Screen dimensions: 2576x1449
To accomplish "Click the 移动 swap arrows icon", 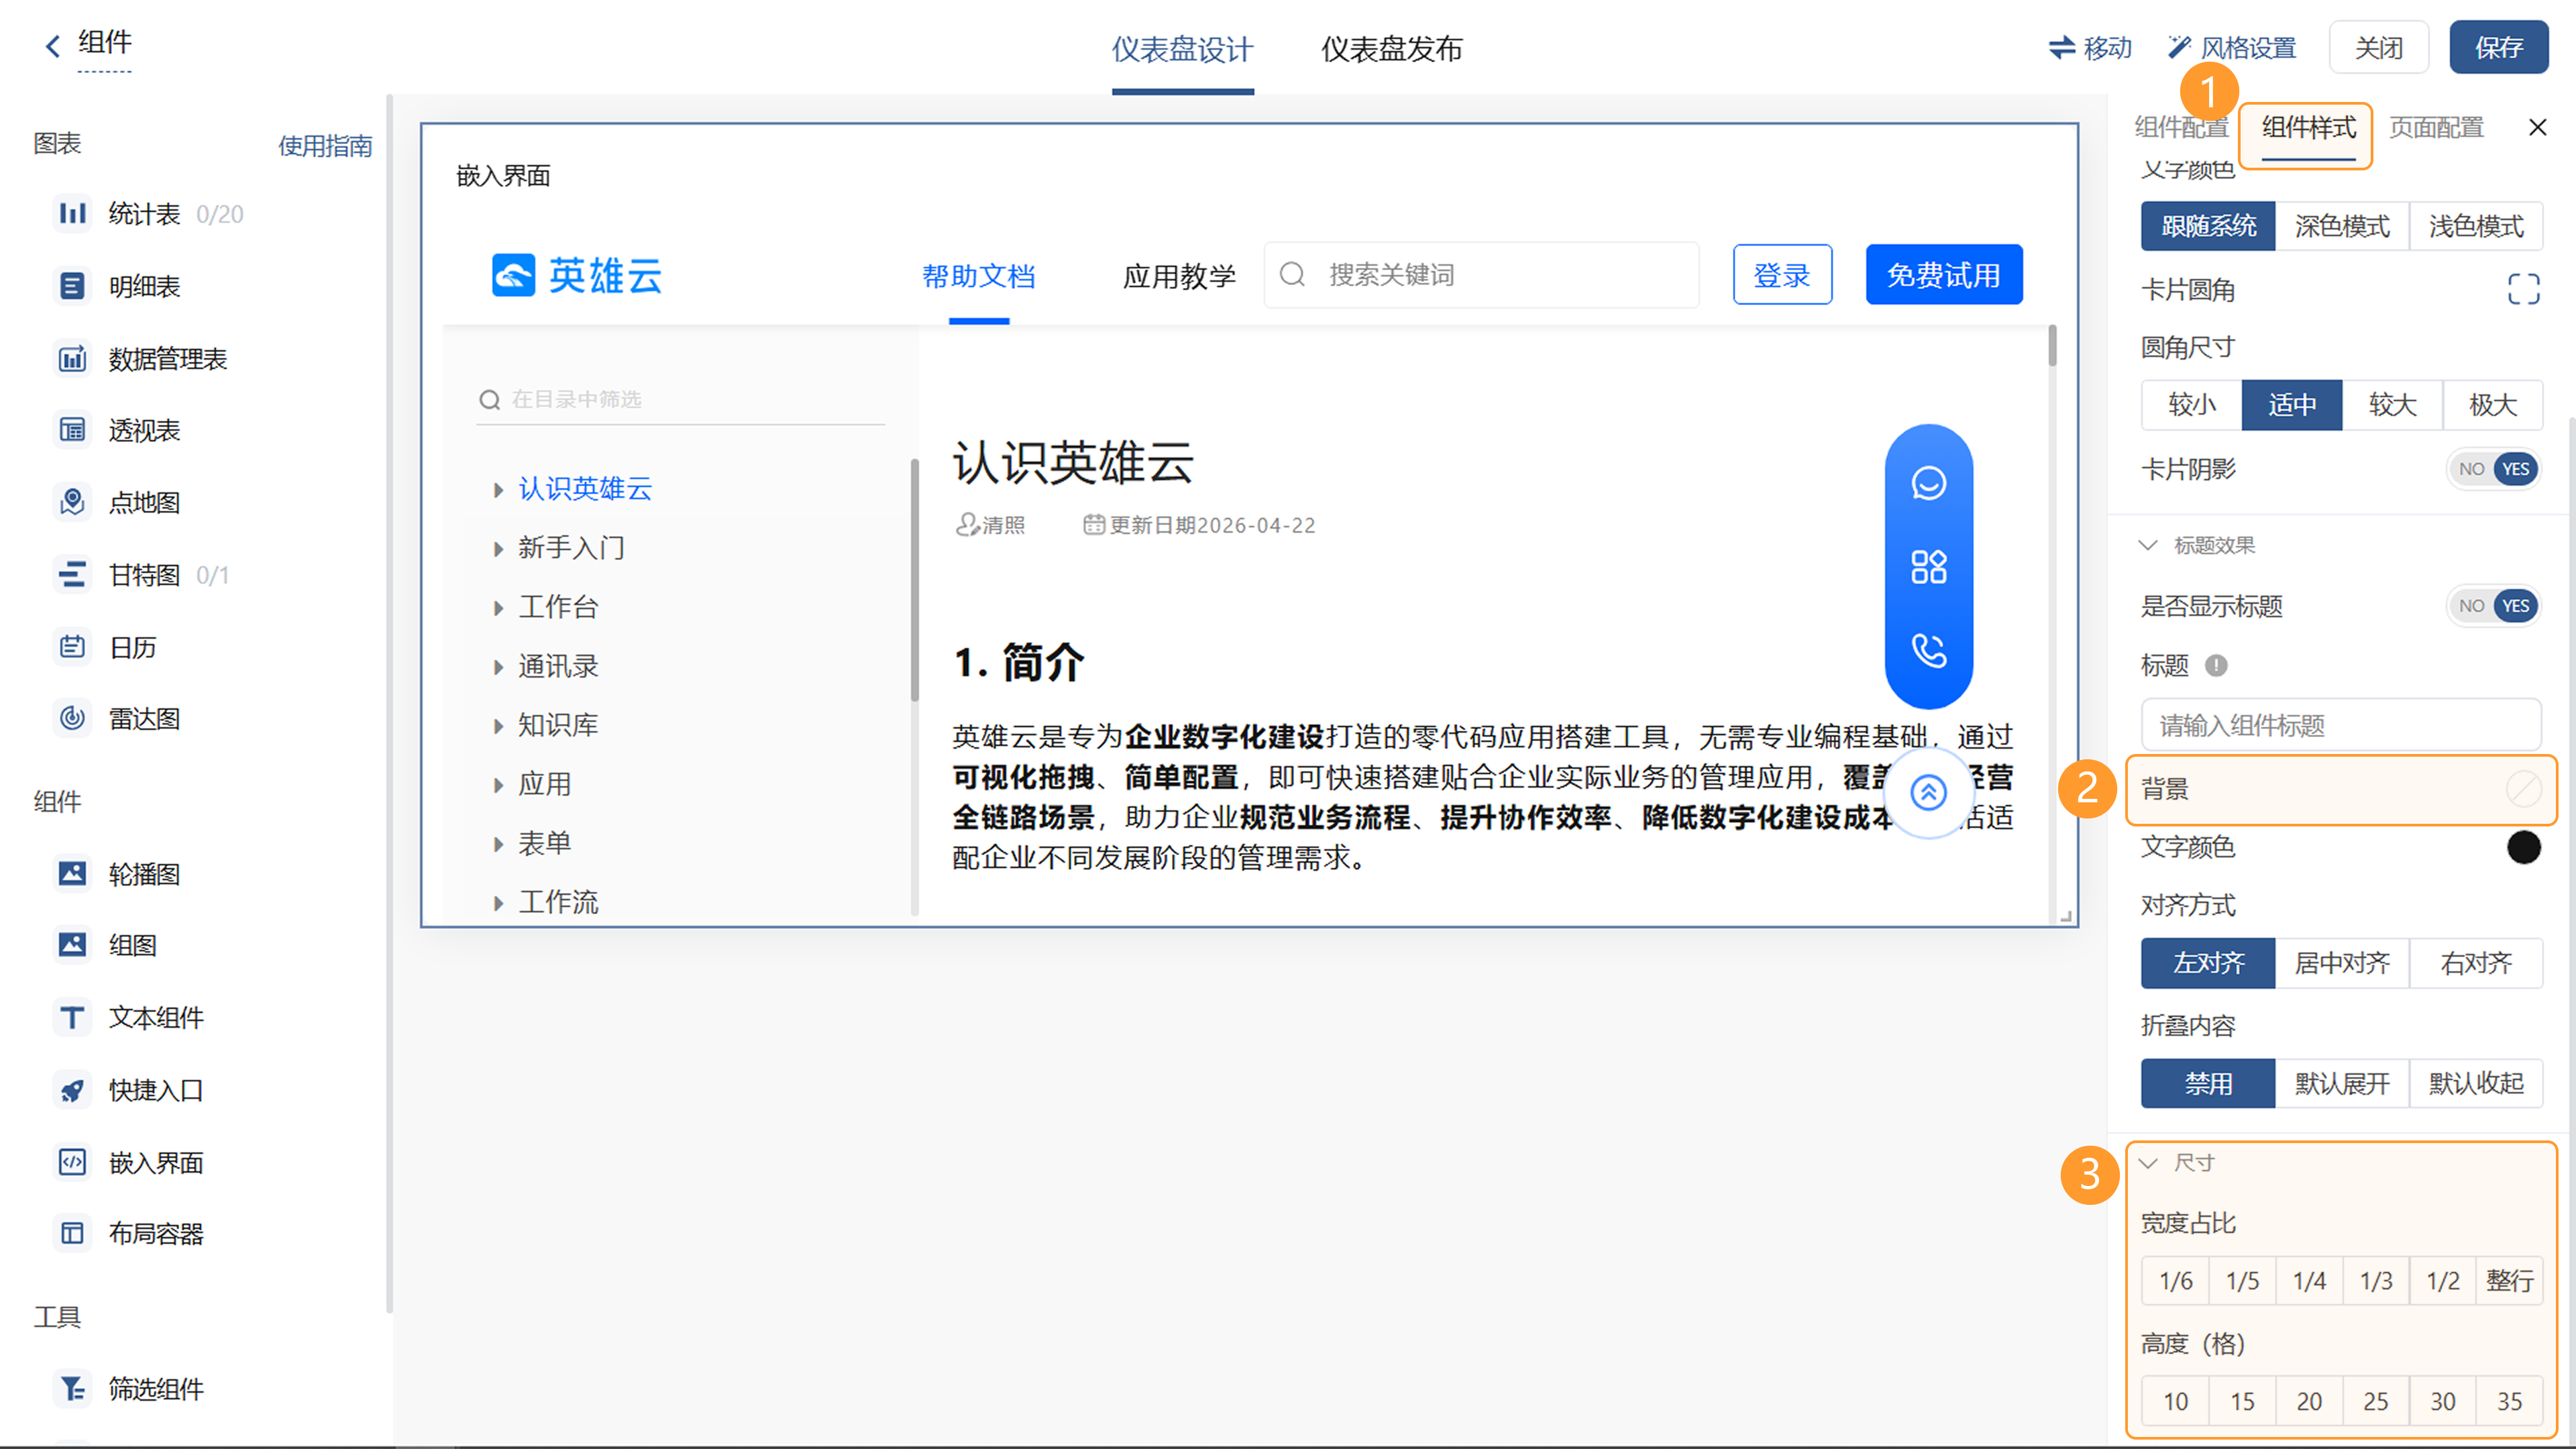I will [x=2062, y=47].
